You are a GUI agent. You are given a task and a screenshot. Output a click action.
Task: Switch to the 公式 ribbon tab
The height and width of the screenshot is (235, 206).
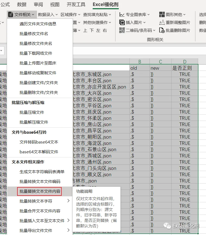(5, 5)
